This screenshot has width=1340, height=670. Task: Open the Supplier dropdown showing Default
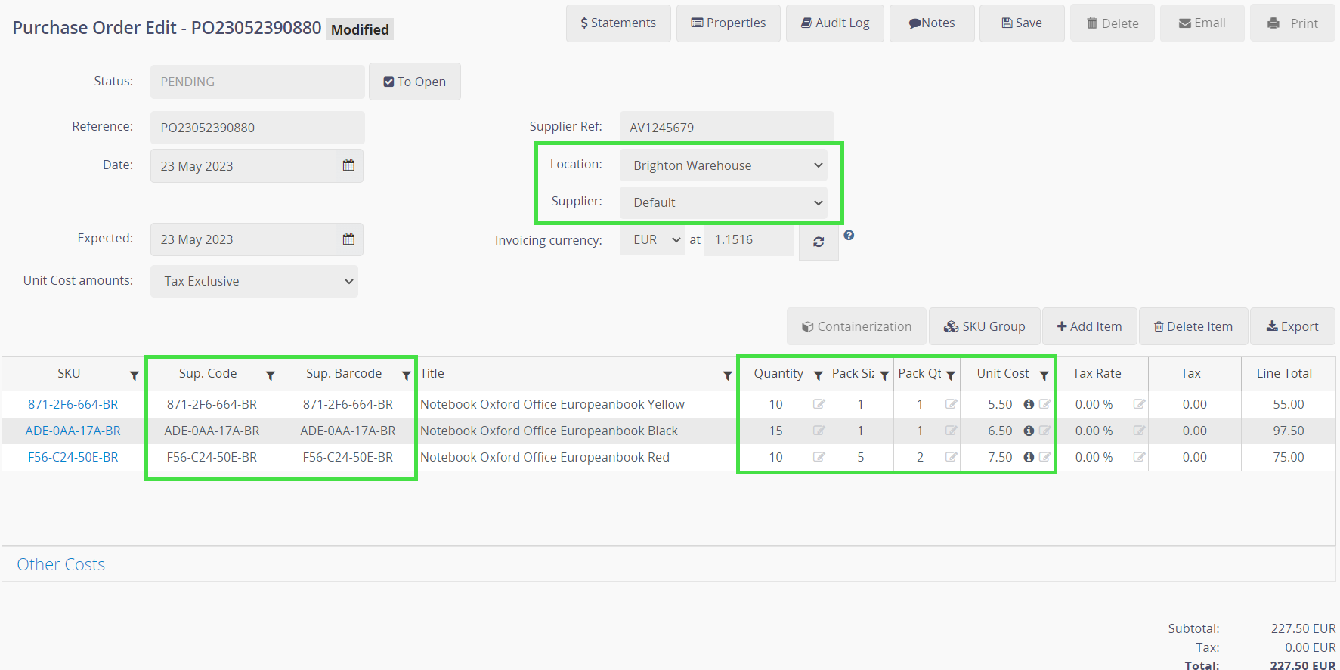(723, 202)
